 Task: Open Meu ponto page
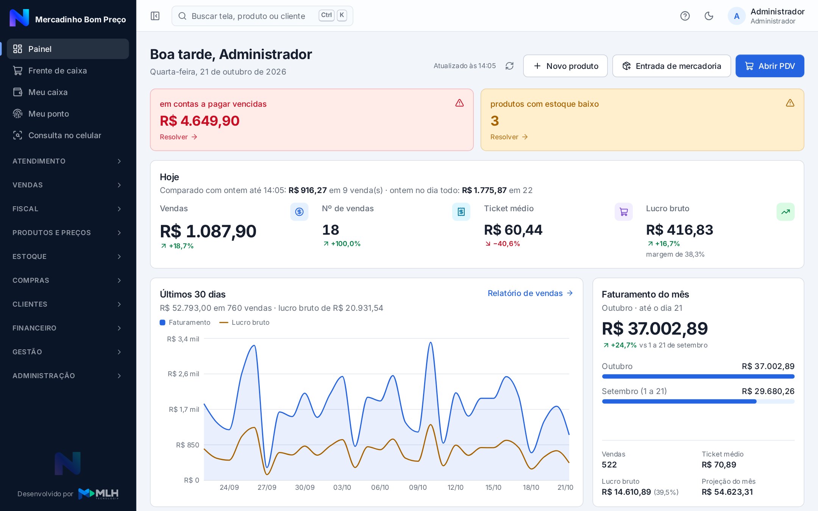tap(68, 114)
